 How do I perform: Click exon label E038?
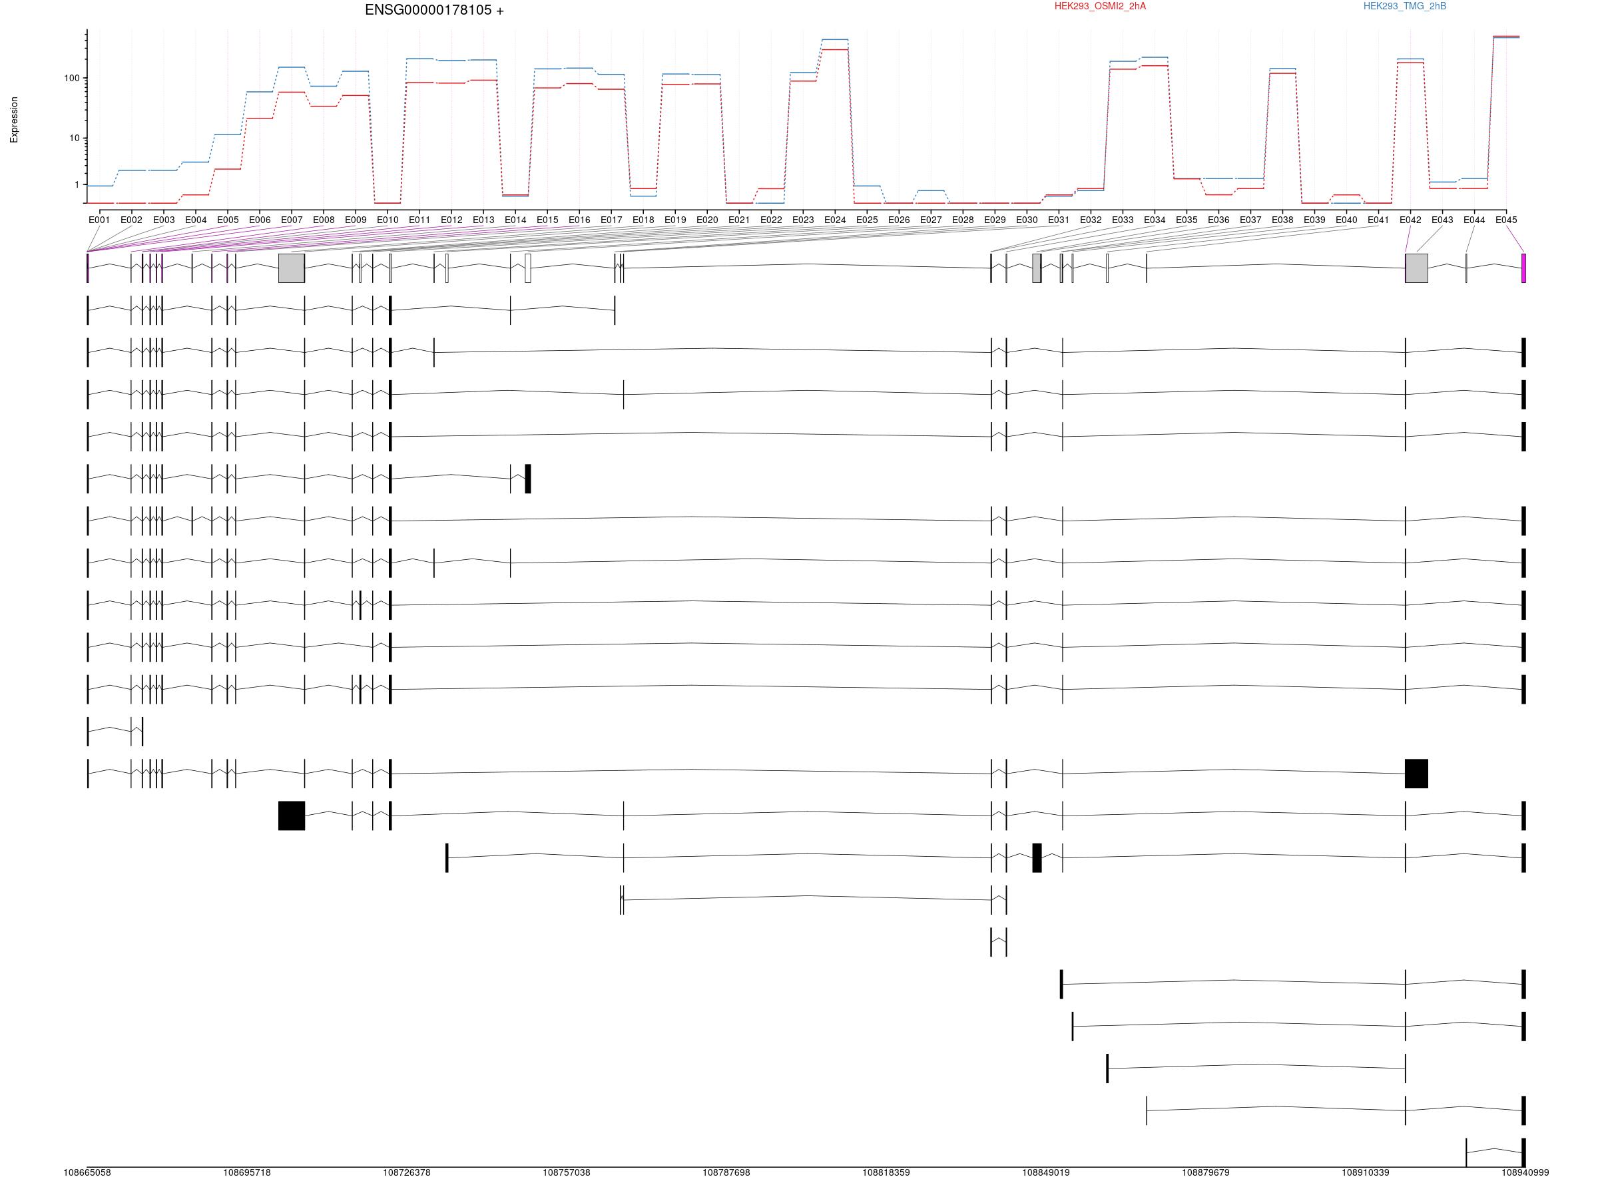pos(1282,220)
